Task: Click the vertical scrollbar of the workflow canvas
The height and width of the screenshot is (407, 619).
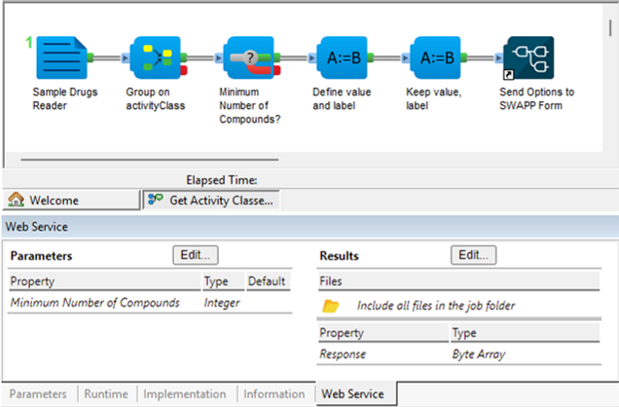Action: click(x=610, y=28)
